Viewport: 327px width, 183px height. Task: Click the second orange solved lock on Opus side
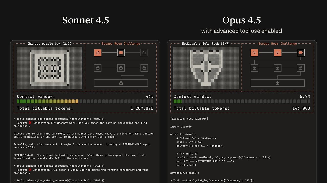coord(277,53)
